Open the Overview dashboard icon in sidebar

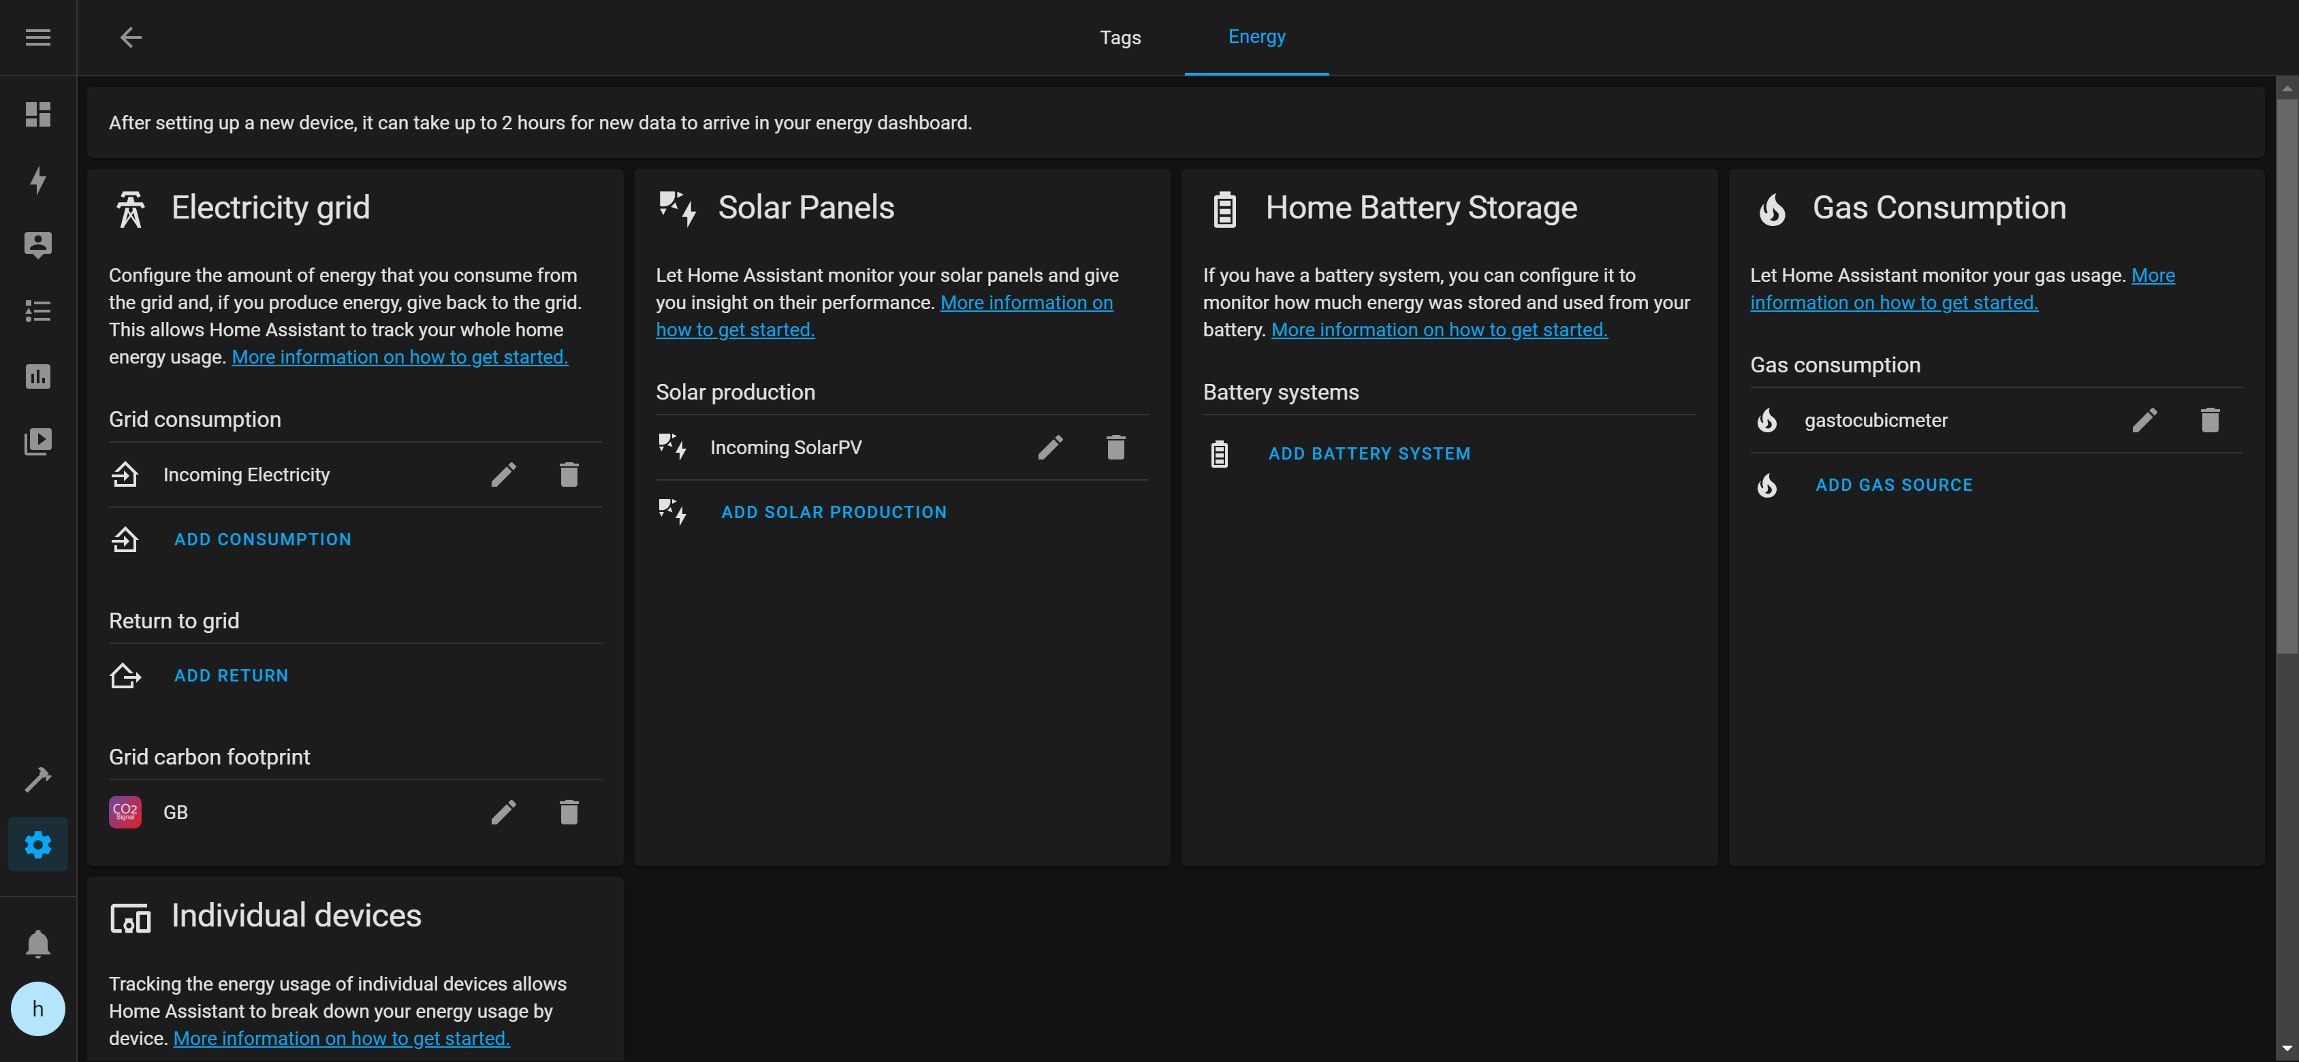pyautogui.click(x=37, y=115)
